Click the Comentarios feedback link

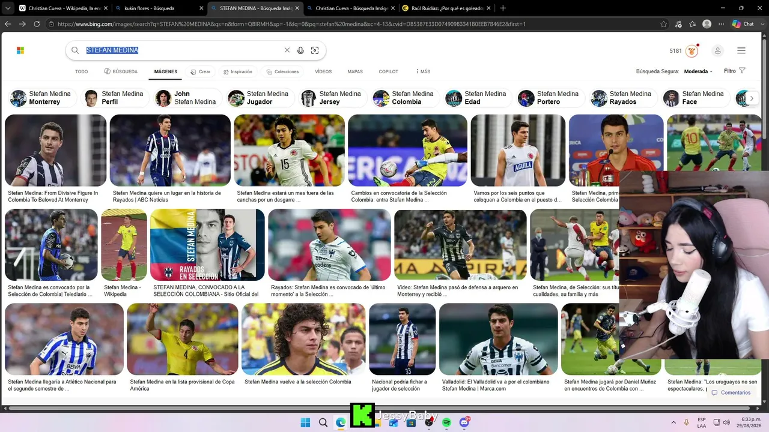(x=731, y=393)
